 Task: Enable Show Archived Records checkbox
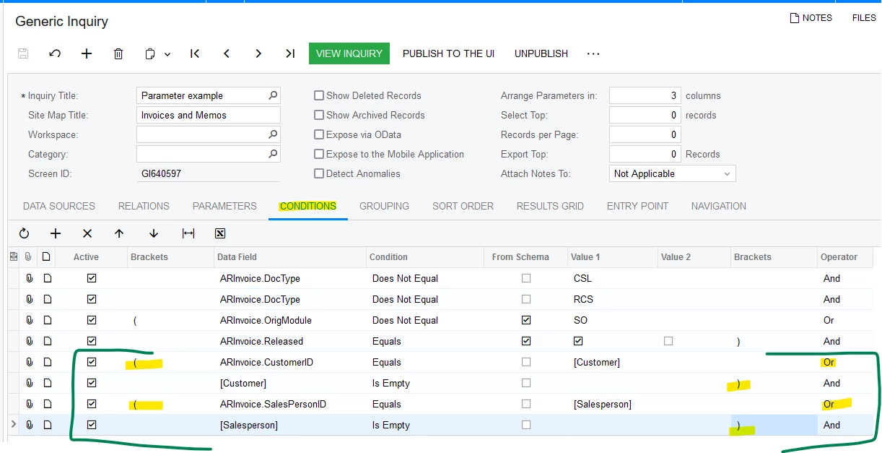(319, 115)
